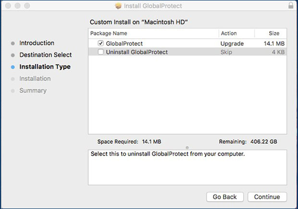Image resolution: width=298 pixels, height=209 pixels.
Task: Click inside the package description text box
Action: click(x=187, y=168)
